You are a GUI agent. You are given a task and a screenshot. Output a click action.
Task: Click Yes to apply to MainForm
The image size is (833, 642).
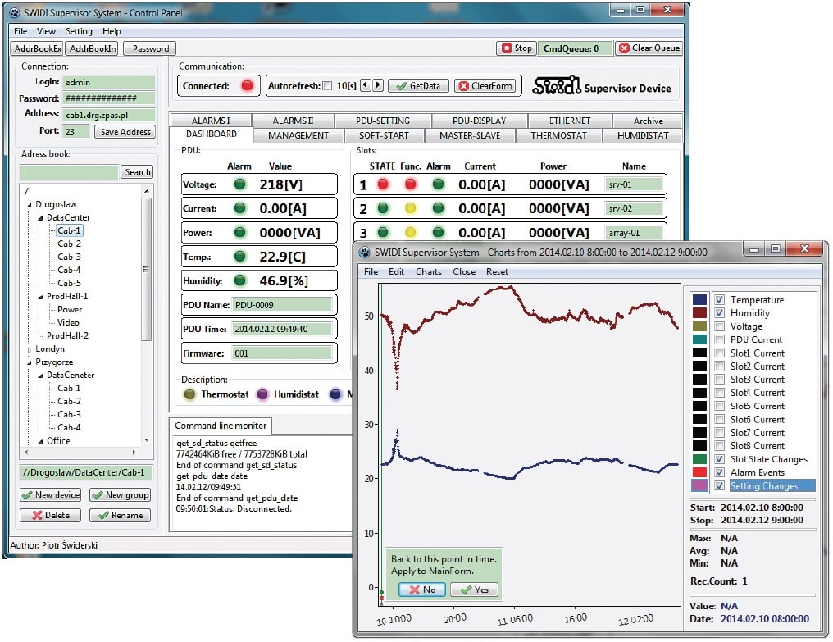click(x=474, y=590)
